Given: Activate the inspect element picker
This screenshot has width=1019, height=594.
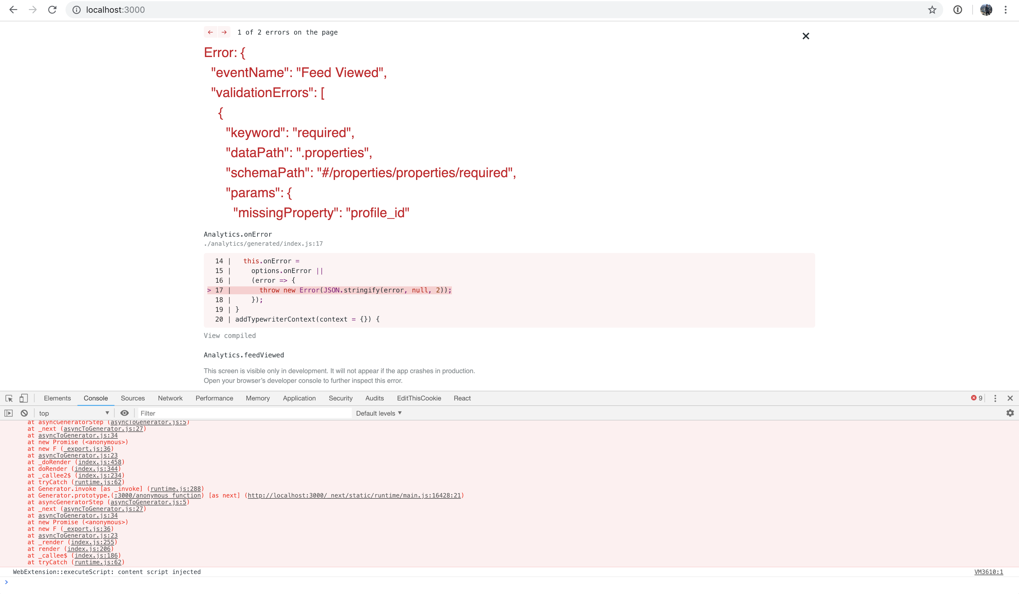Looking at the screenshot, I should 9,398.
